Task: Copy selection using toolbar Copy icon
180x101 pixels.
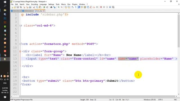Action: (37, 7)
